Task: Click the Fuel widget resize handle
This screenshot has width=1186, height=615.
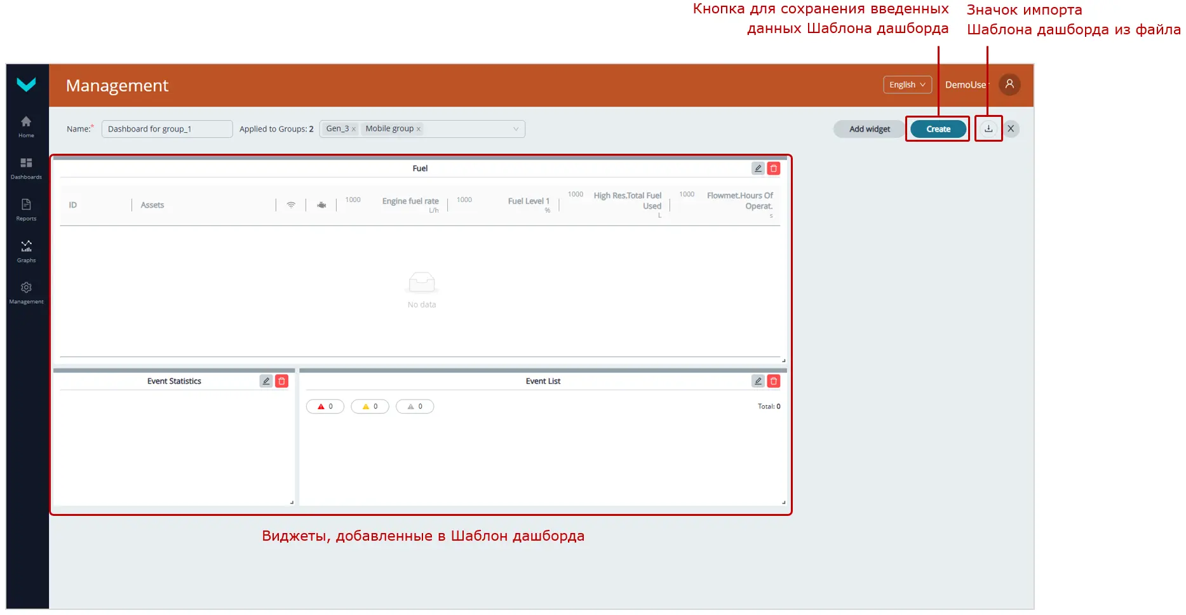Action: pos(783,360)
